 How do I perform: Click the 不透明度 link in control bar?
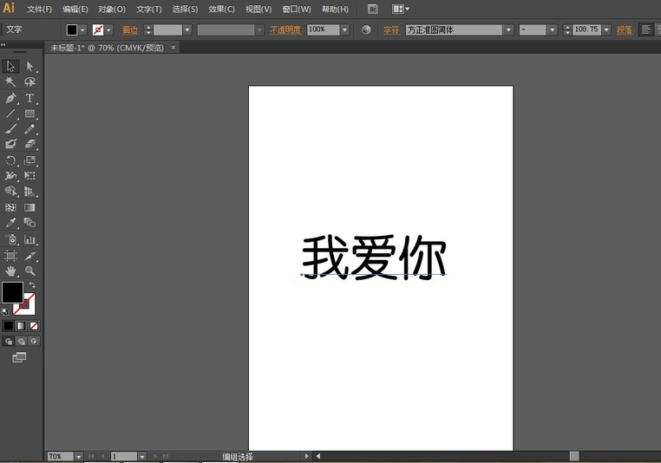pyautogui.click(x=285, y=29)
